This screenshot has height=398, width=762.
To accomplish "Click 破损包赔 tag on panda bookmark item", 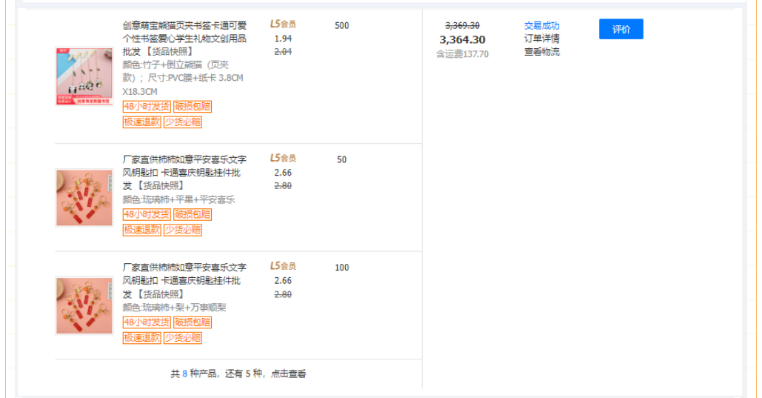I will (x=193, y=107).
